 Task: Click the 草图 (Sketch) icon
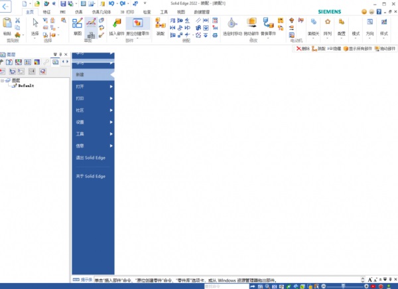pyautogui.click(x=77, y=24)
